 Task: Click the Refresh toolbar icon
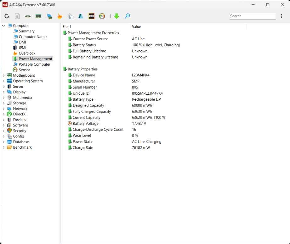click(7, 16)
